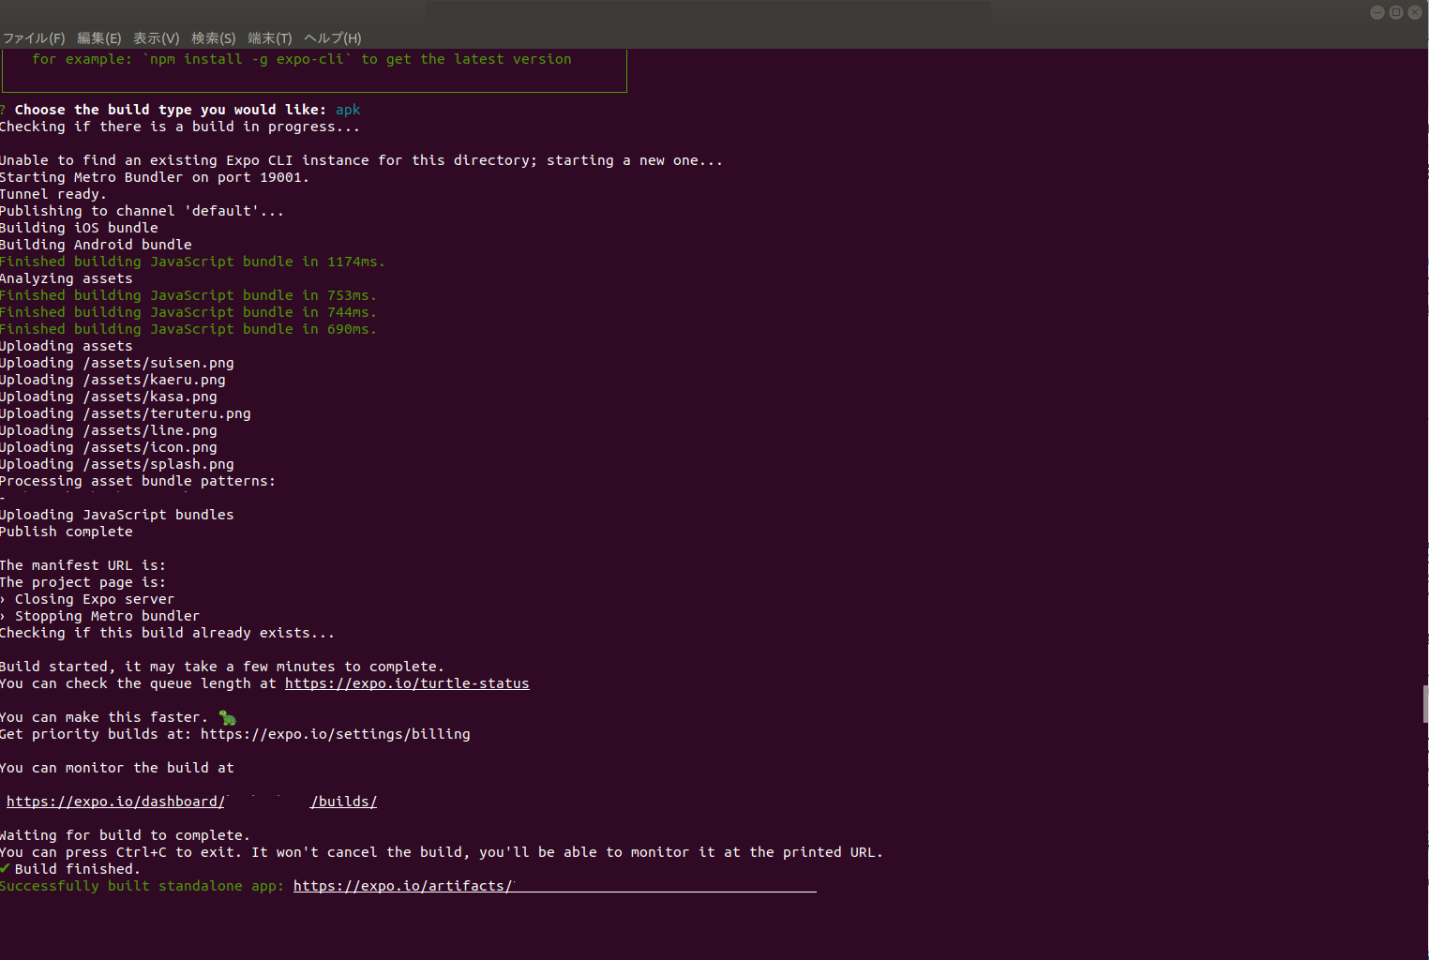Click the Building Android bundle line
Image resolution: width=1429 pixels, height=960 pixels.
point(96,244)
